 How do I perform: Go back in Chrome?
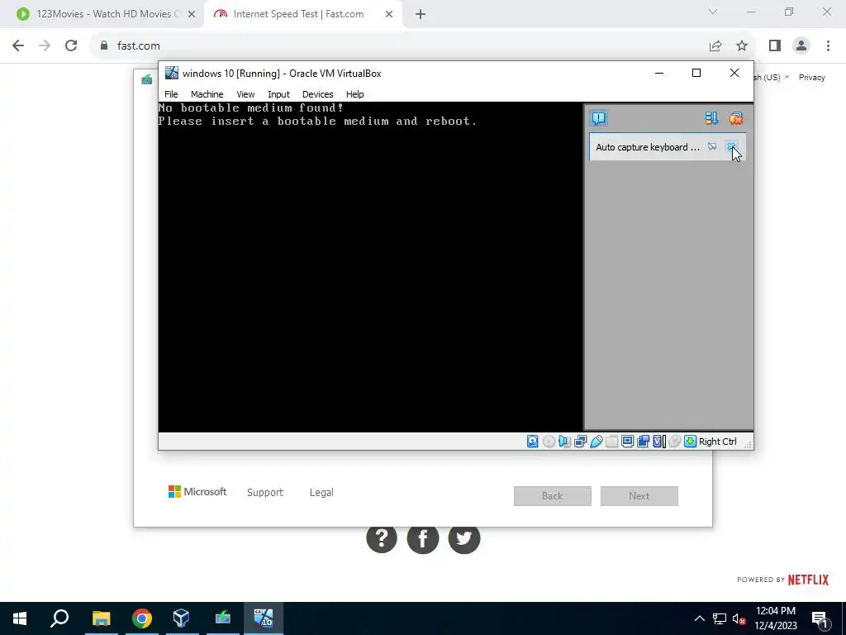18,45
